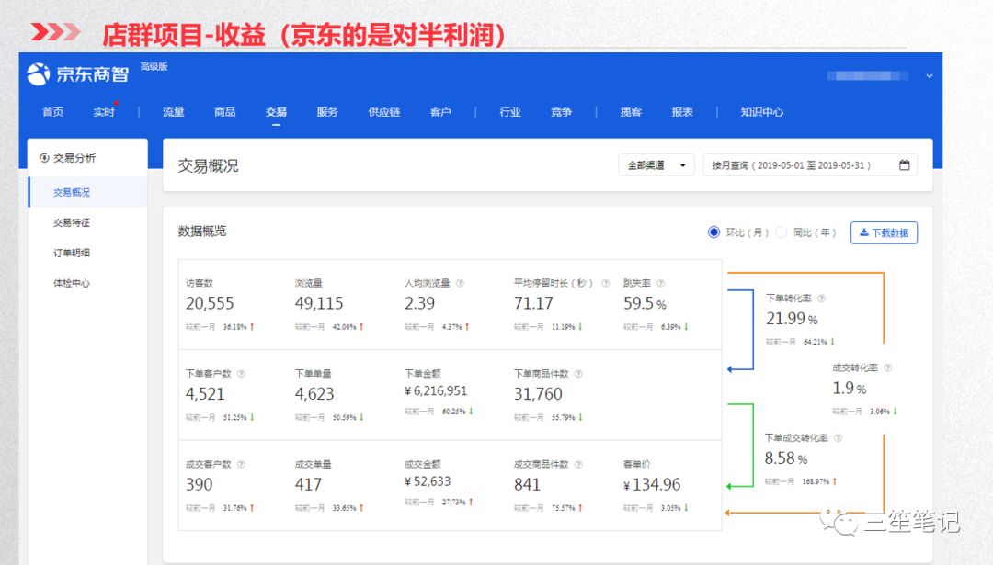The width and height of the screenshot is (993, 565).
Task: Open the 全部渠道 channel dropdown
Action: point(656,165)
